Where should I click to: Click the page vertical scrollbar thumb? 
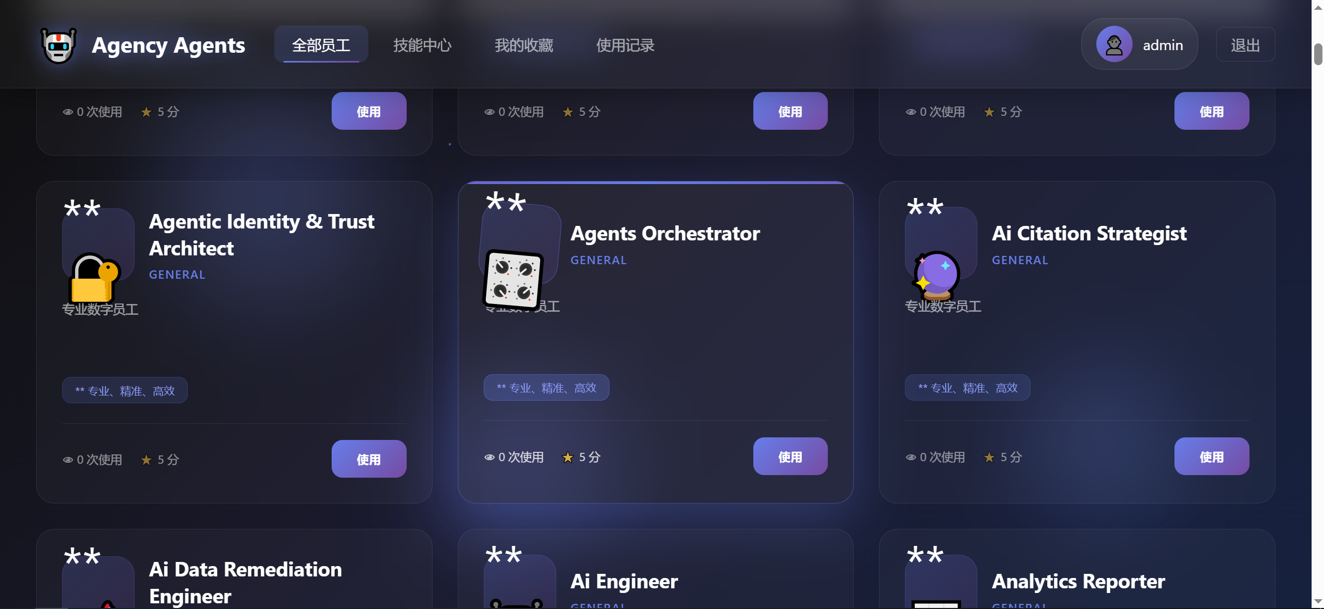1318,54
